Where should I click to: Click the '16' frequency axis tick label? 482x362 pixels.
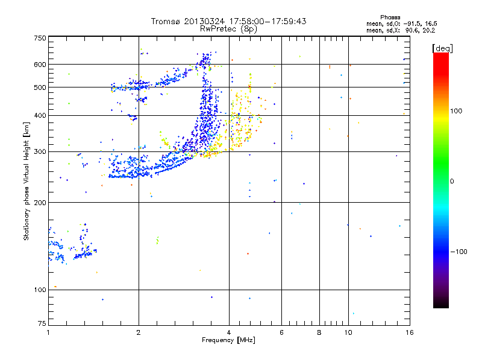pyautogui.click(x=410, y=332)
